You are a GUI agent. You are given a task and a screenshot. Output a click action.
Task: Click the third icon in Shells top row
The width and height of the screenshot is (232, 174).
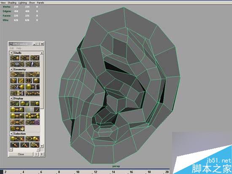[35, 58]
